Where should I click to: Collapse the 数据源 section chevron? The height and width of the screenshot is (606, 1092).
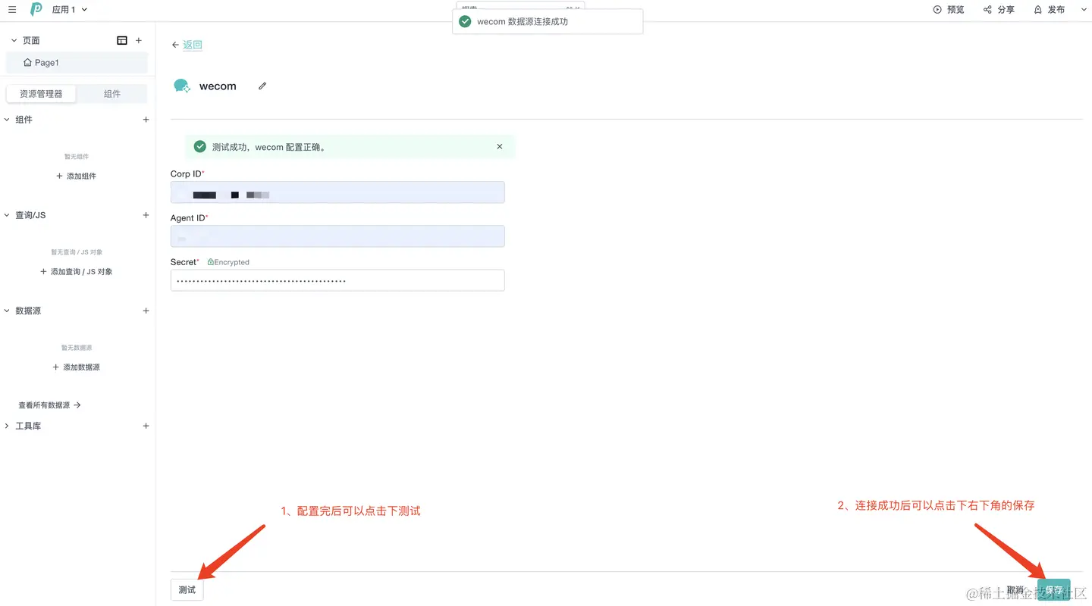(7, 311)
